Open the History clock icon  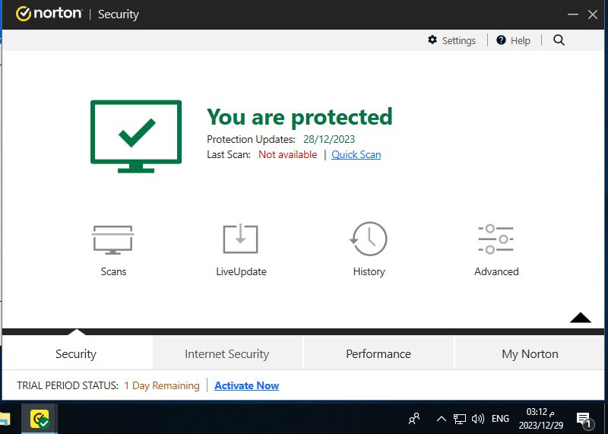[369, 239]
